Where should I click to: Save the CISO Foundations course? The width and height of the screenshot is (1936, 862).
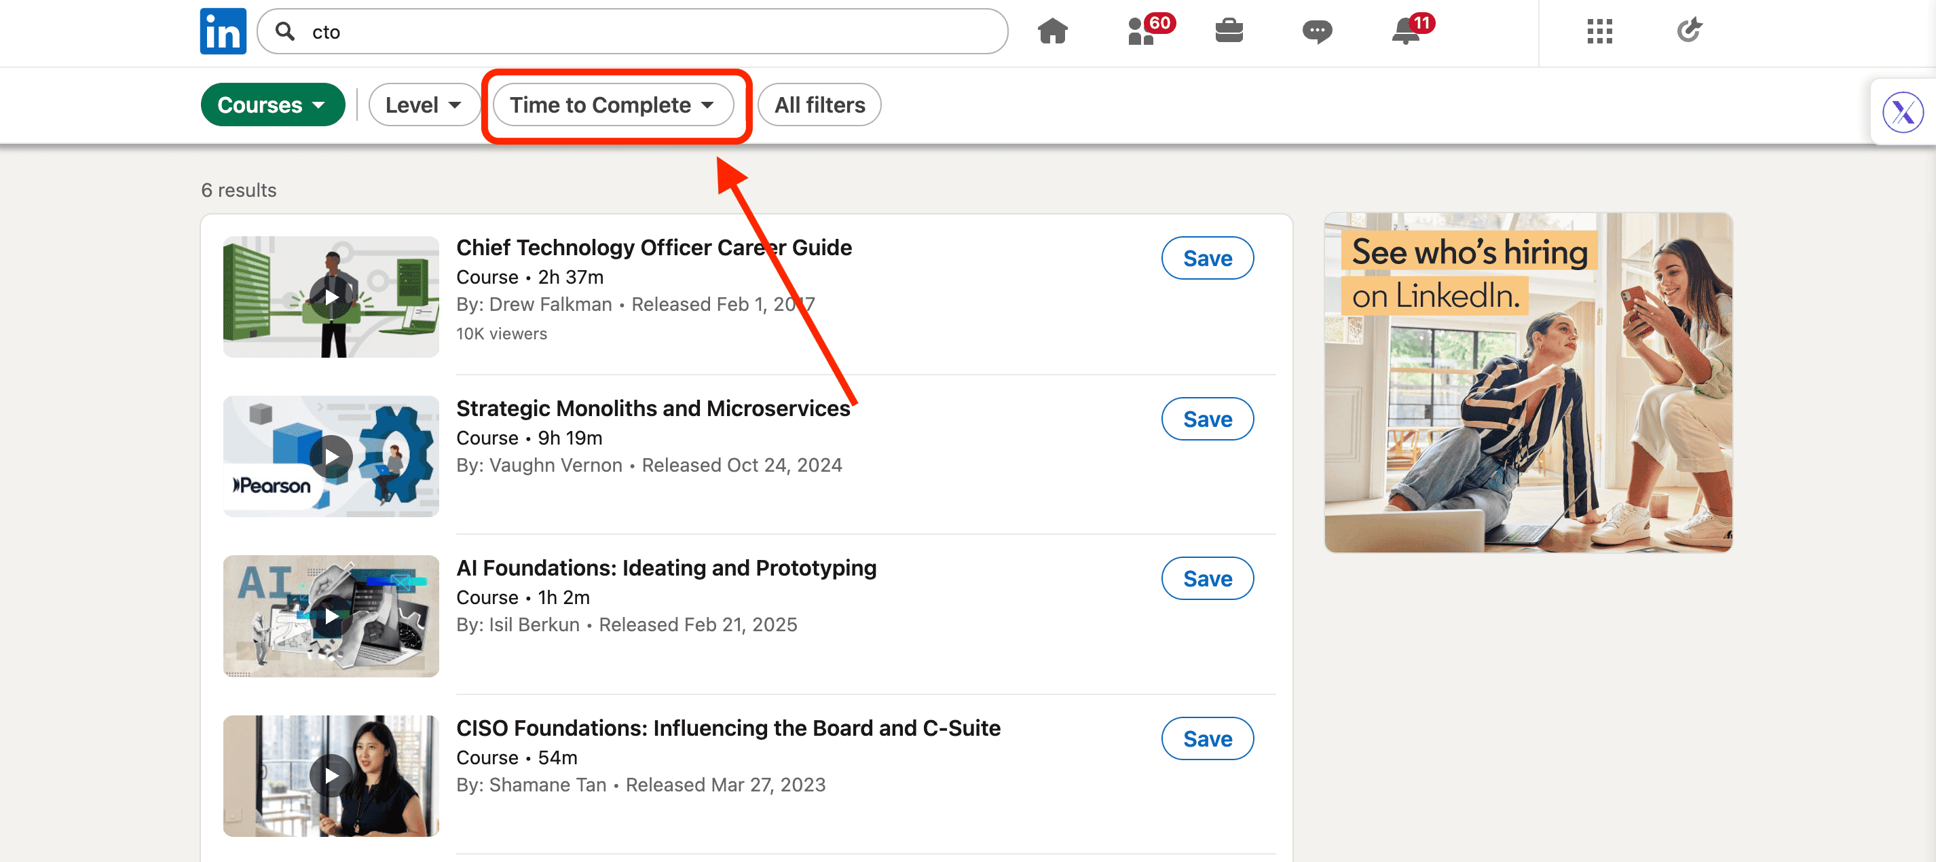pos(1207,740)
